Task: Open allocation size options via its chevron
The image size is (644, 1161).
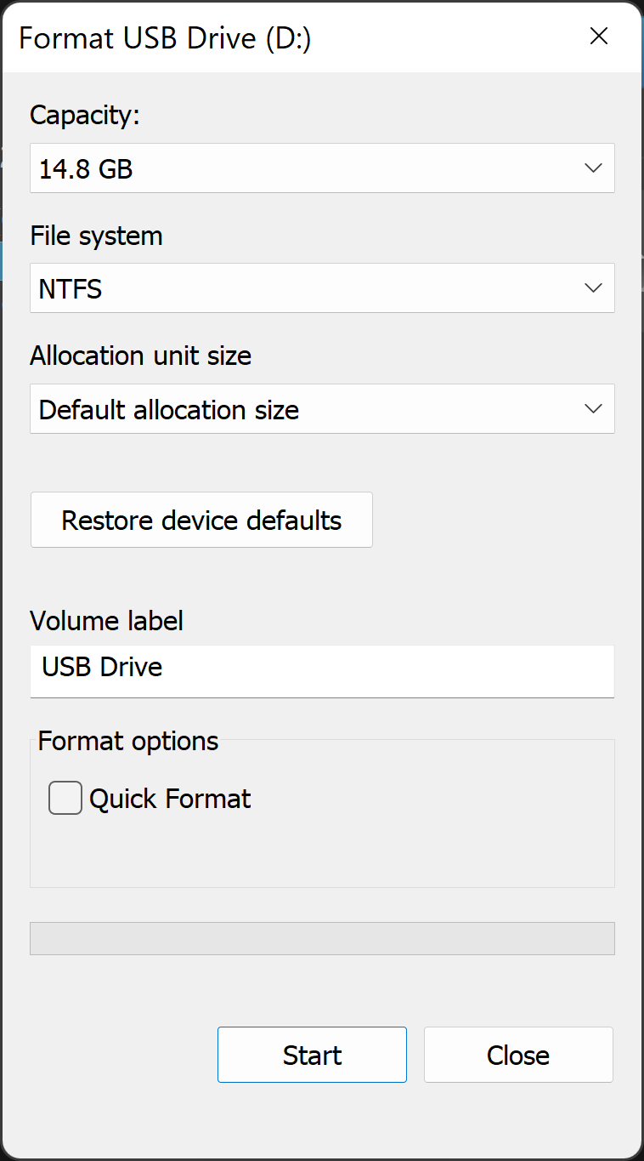Action: pyautogui.click(x=593, y=408)
